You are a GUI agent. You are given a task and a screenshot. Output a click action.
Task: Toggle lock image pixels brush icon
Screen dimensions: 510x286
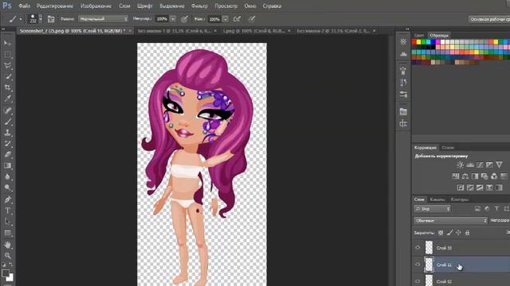[449, 233]
